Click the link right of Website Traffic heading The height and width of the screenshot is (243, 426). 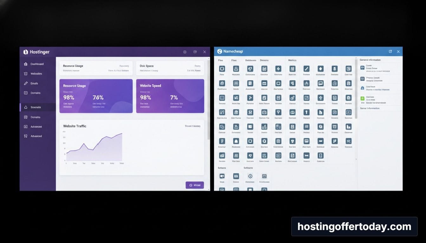coord(193,126)
